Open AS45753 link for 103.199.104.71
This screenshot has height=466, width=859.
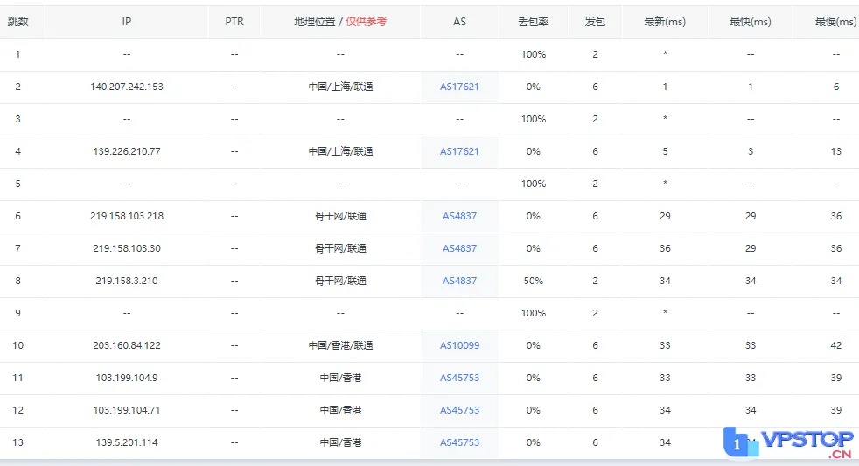pyautogui.click(x=459, y=410)
